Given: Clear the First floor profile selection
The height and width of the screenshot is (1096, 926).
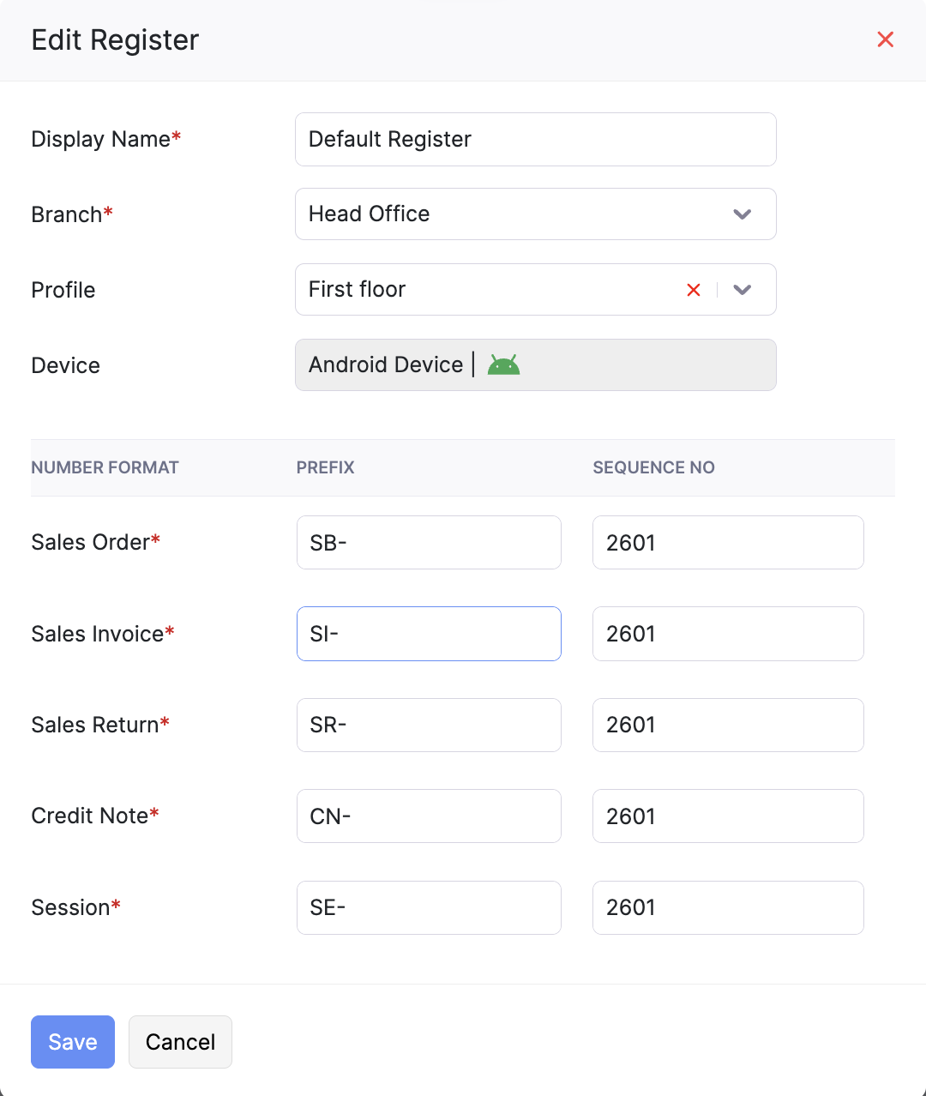Looking at the screenshot, I should (694, 290).
